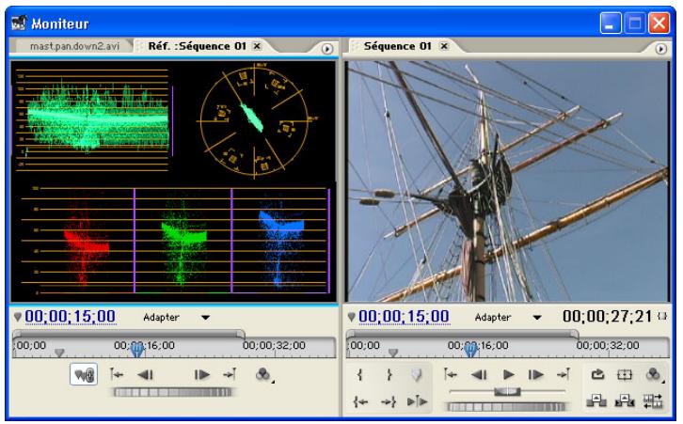Set unnumbered marker in Program monitor
This screenshot has height=424, width=683.
coord(417,375)
